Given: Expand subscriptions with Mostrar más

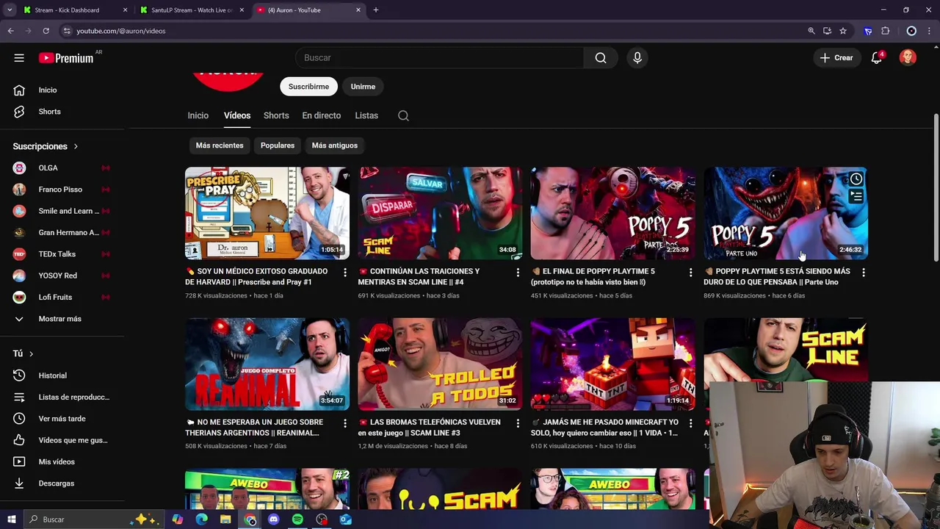Looking at the screenshot, I should [x=61, y=319].
